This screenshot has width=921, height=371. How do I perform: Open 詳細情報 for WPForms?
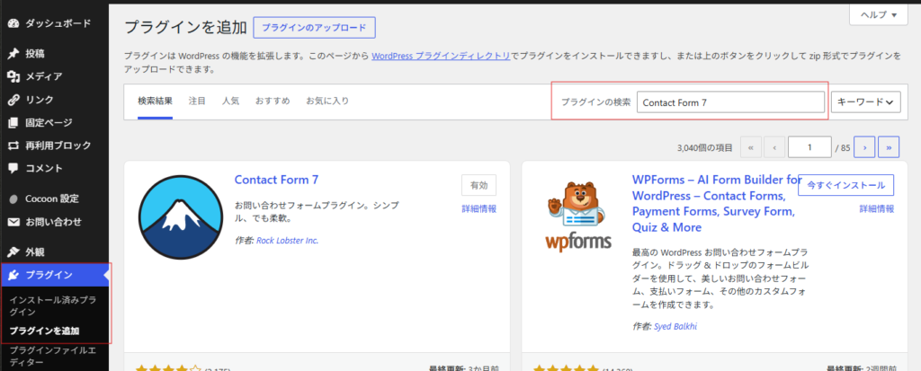pos(877,208)
